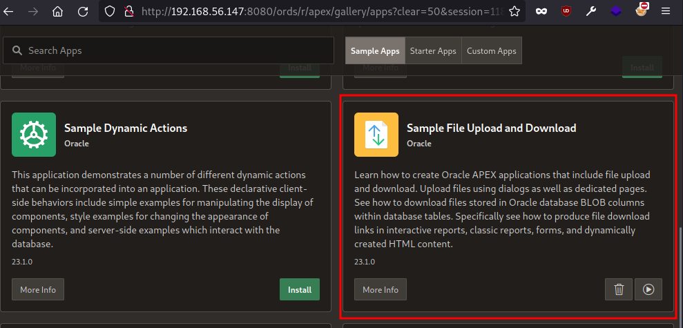This screenshot has height=328, width=683.
Task: Switch to the Starter Apps tab
Action: [x=433, y=50]
